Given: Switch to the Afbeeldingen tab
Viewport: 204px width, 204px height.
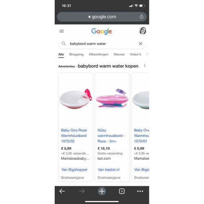Looking at the screenshot, I should 99,54.
